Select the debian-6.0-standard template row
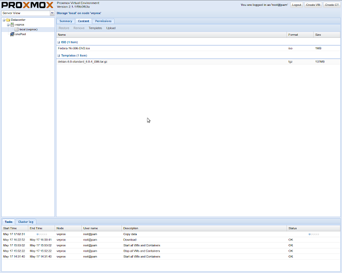The width and height of the screenshot is (342, 273). click(x=198, y=62)
